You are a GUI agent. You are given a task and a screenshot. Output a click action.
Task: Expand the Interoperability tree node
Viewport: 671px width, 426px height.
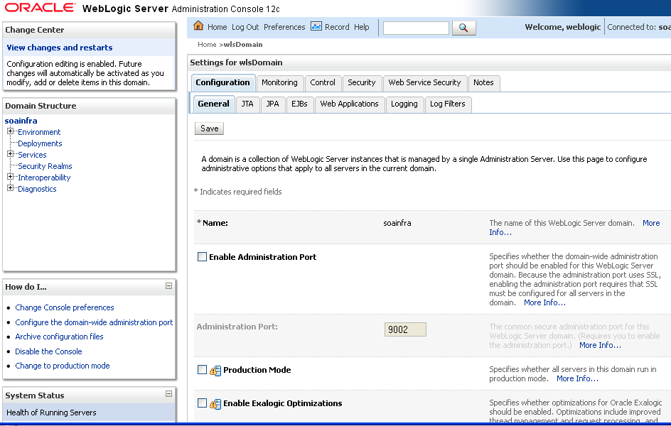pyautogui.click(x=10, y=177)
